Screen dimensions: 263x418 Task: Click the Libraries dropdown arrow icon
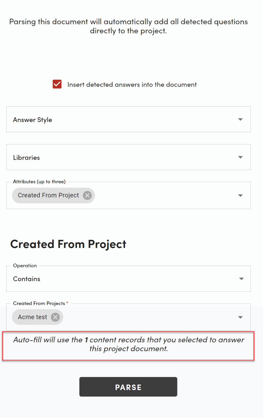coord(240,157)
